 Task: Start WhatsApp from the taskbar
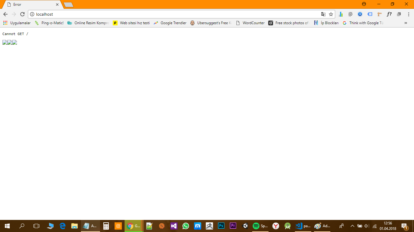(185, 226)
